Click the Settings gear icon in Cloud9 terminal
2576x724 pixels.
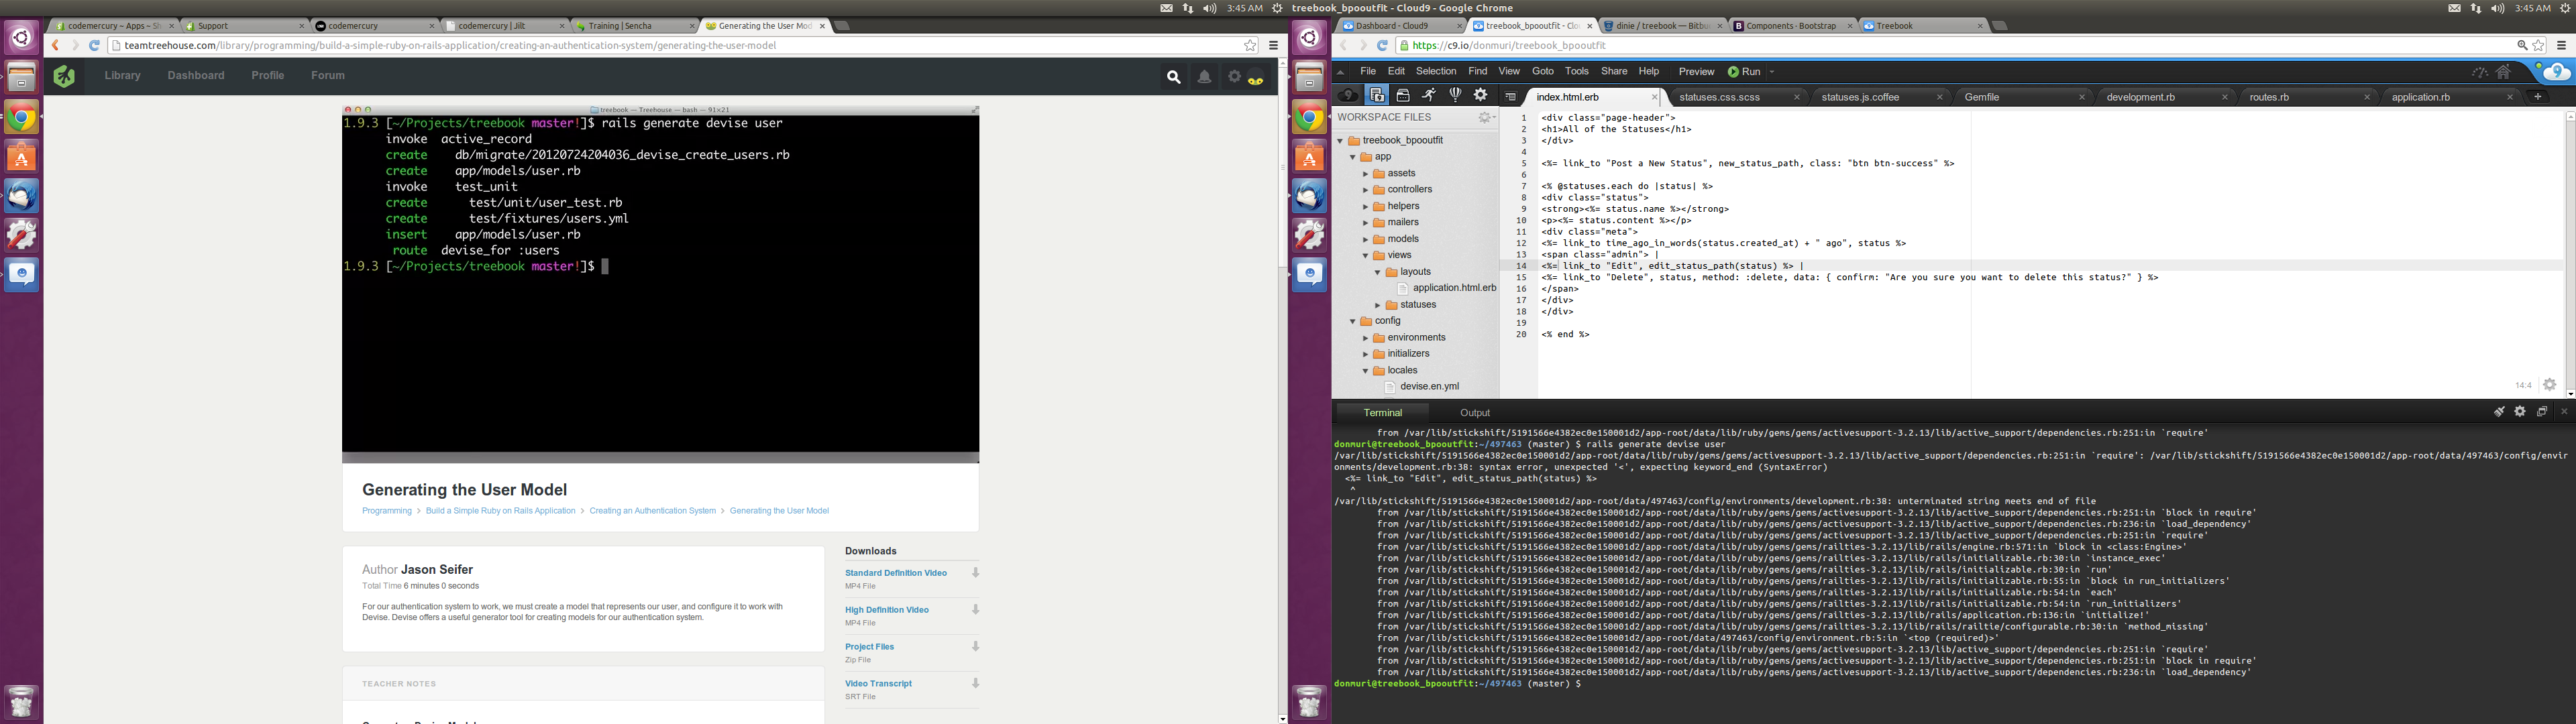pos(2517,410)
